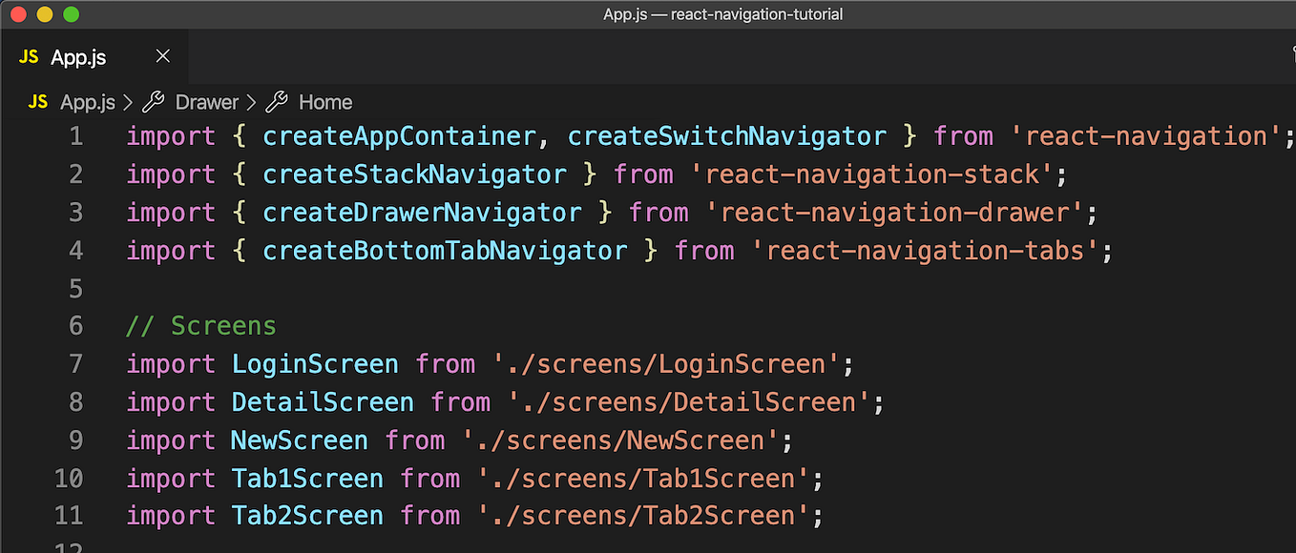Image resolution: width=1296 pixels, height=553 pixels.
Task: Open the App.js breadcrumb picker
Action: click(89, 102)
